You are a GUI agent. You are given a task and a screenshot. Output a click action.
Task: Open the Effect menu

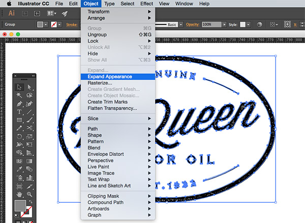[147, 4]
